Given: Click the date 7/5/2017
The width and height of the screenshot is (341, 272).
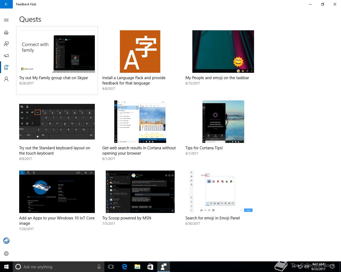Looking at the screenshot, I should tap(109, 224).
